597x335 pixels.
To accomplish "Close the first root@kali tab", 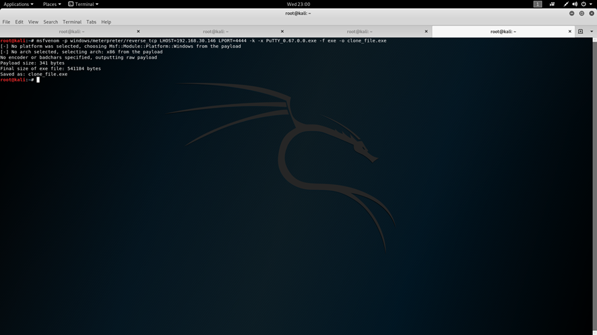I will (x=138, y=32).
